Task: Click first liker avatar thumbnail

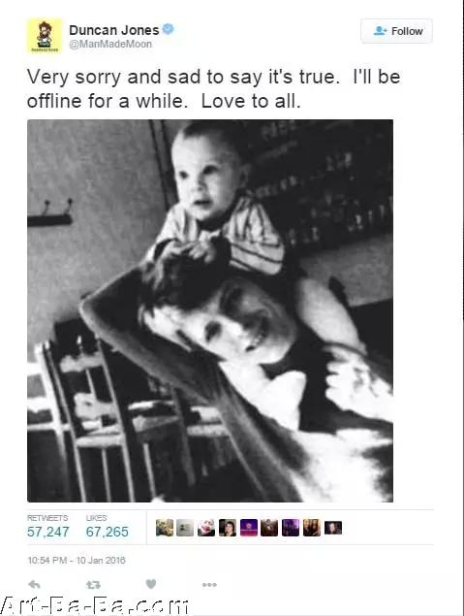Action: 165,528
